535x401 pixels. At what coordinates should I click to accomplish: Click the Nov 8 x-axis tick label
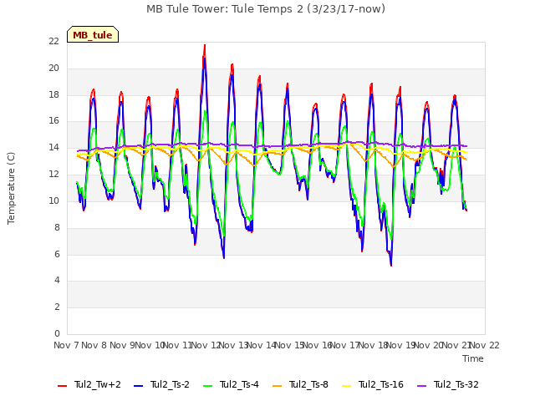[94, 345]
